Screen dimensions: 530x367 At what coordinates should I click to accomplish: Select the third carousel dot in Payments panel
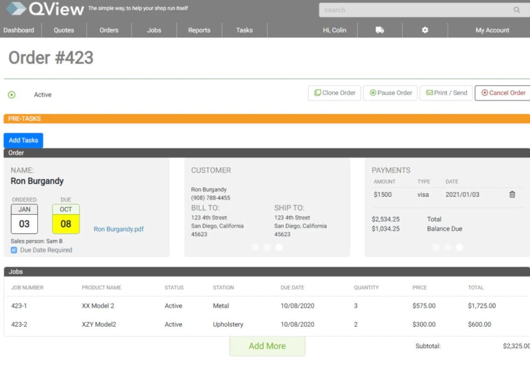(459, 247)
